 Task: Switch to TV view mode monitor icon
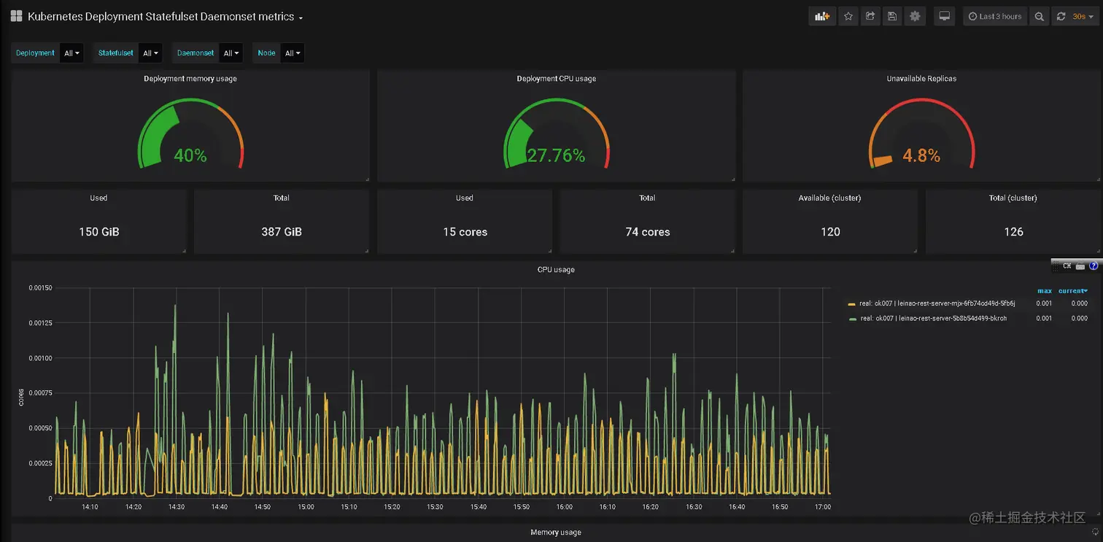(x=944, y=16)
